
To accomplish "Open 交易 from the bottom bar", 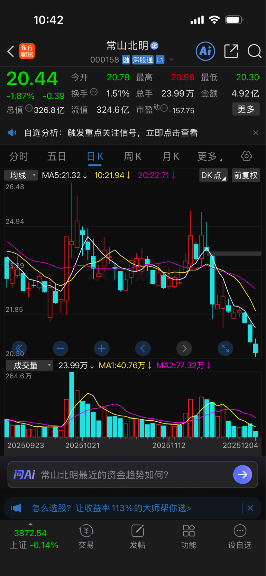I will coord(86,537).
